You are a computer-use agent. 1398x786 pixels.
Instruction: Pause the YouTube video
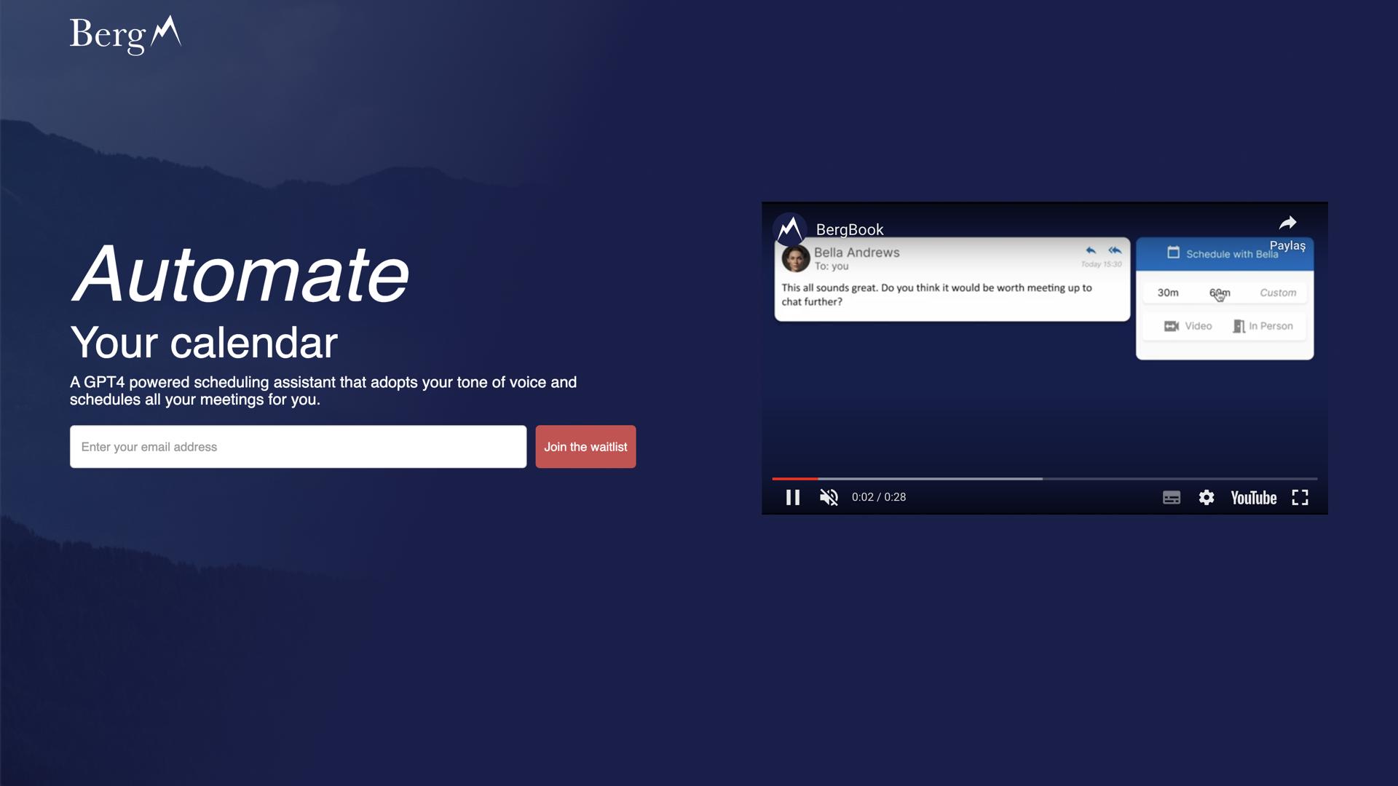(793, 497)
